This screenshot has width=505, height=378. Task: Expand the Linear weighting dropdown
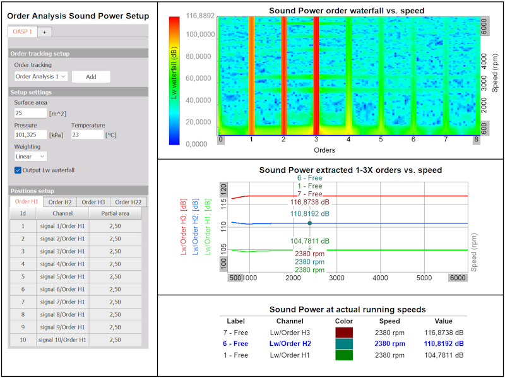coord(30,157)
